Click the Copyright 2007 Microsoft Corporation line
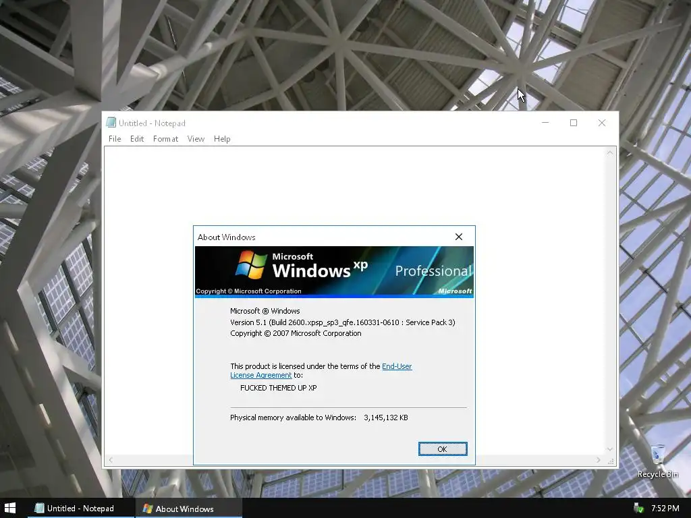 click(x=296, y=333)
